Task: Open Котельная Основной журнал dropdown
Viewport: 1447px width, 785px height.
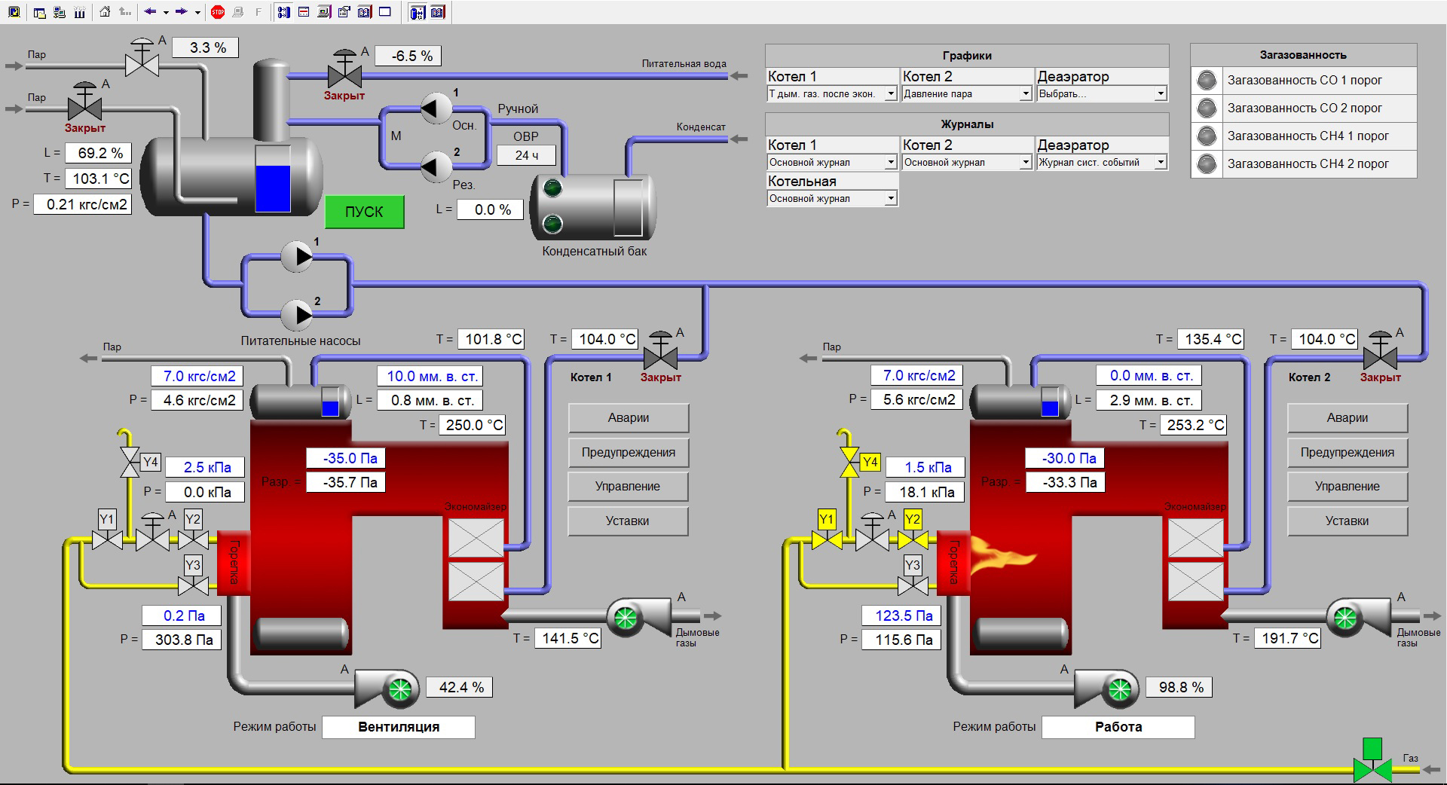Action: point(891,198)
